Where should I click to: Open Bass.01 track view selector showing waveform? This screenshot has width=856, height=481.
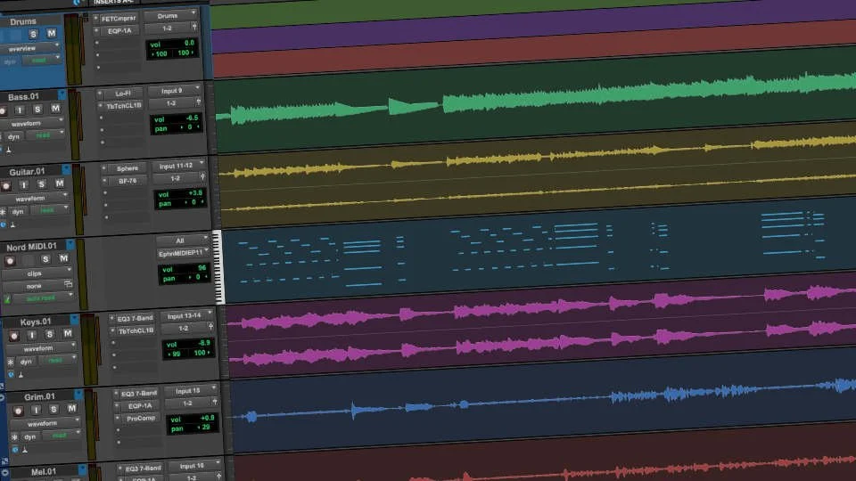click(x=31, y=123)
